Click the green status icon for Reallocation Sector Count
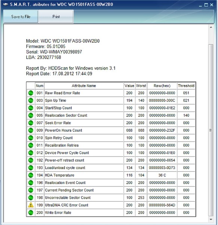This screenshot has height=225, width=218. pos(31,115)
